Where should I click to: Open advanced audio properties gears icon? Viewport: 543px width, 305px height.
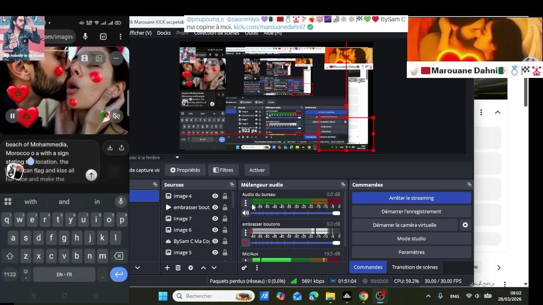click(x=244, y=268)
